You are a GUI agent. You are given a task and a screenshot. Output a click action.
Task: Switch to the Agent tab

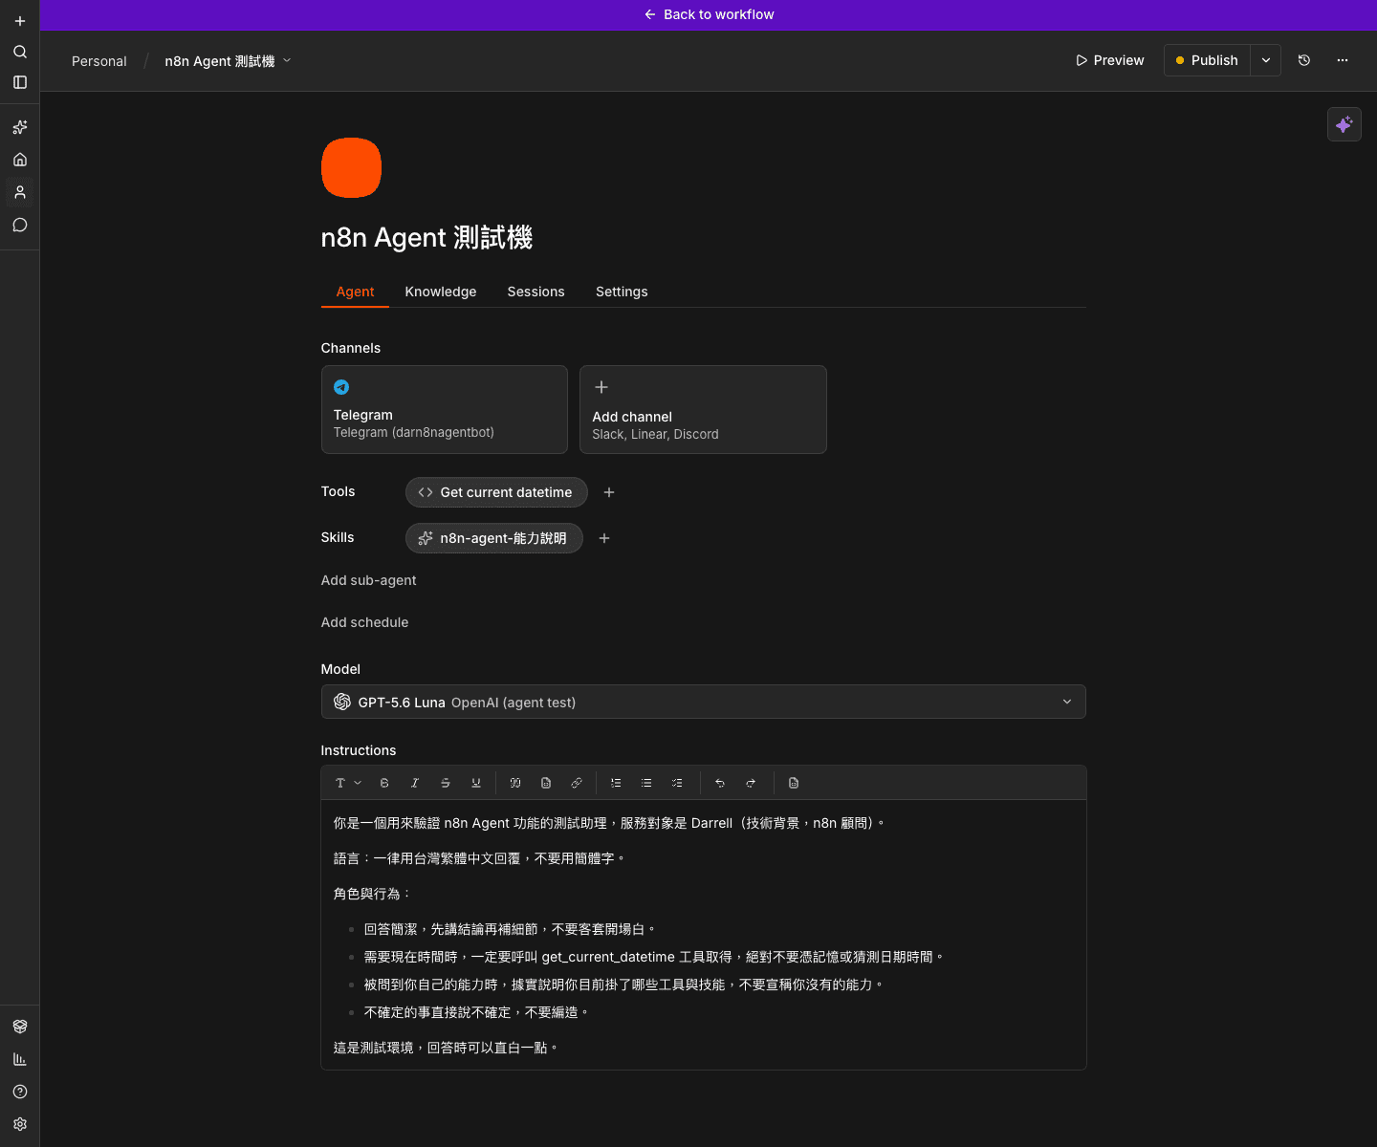coord(355,292)
